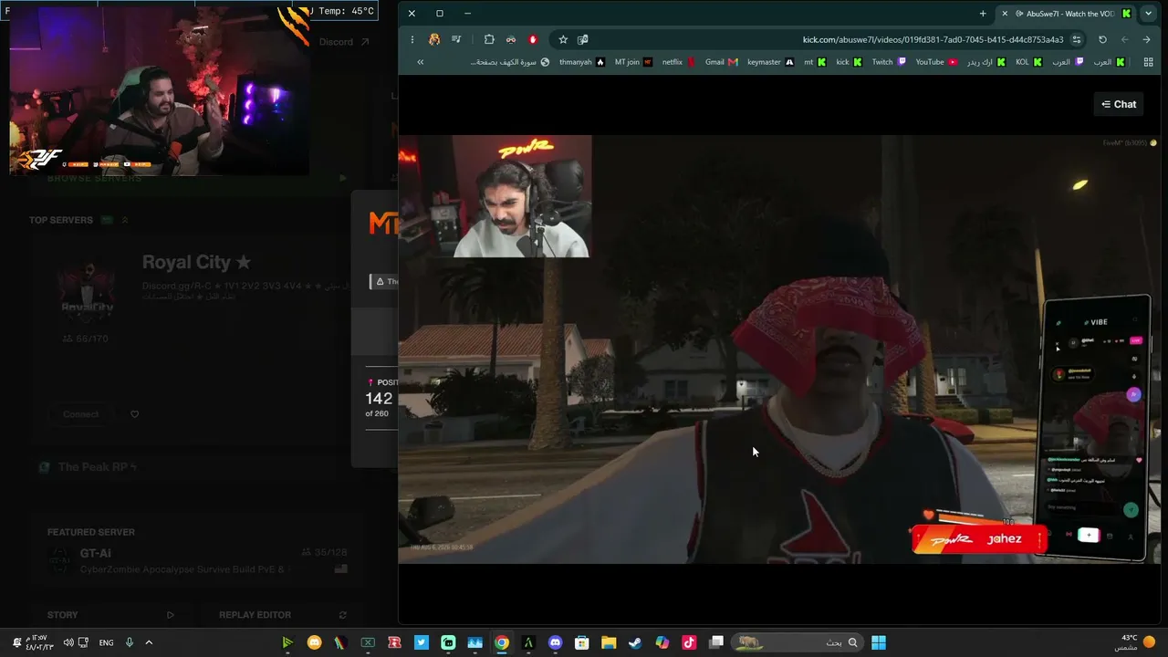Favorite Royal City with the heart icon

point(134,414)
